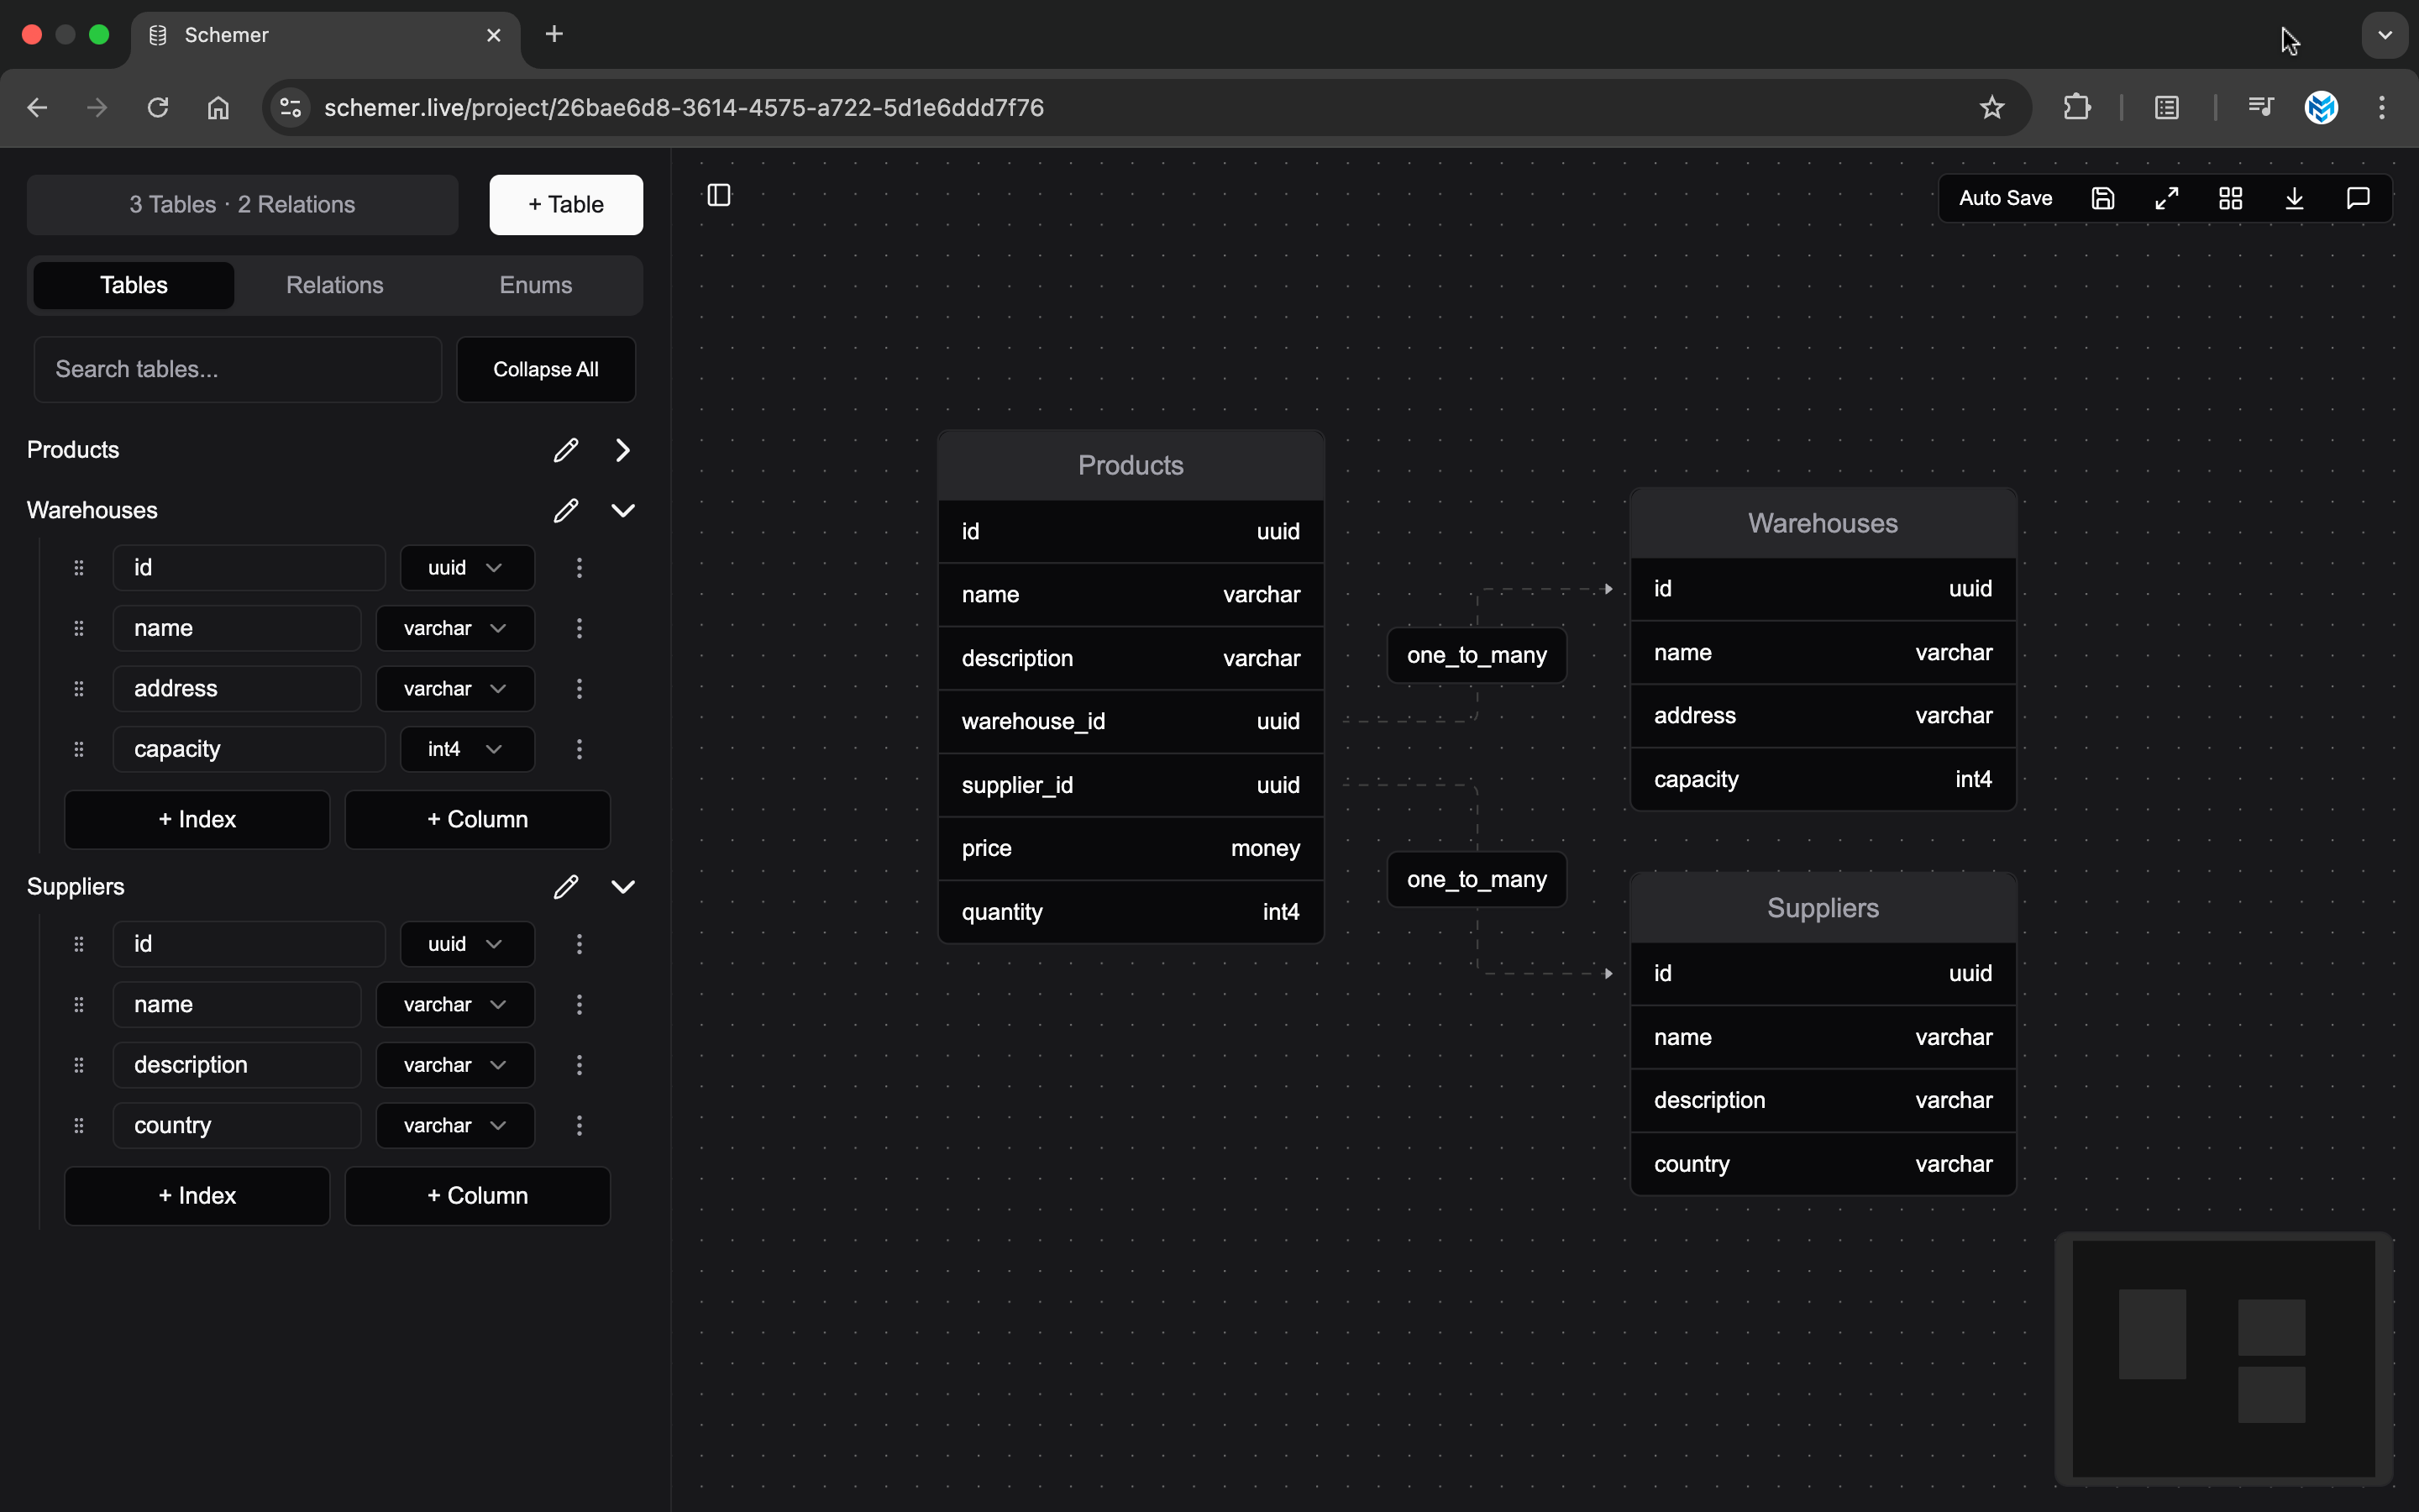The image size is (2419, 1512).
Task: Edit the Warehouses table with pencil icon
Action: click(566, 510)
